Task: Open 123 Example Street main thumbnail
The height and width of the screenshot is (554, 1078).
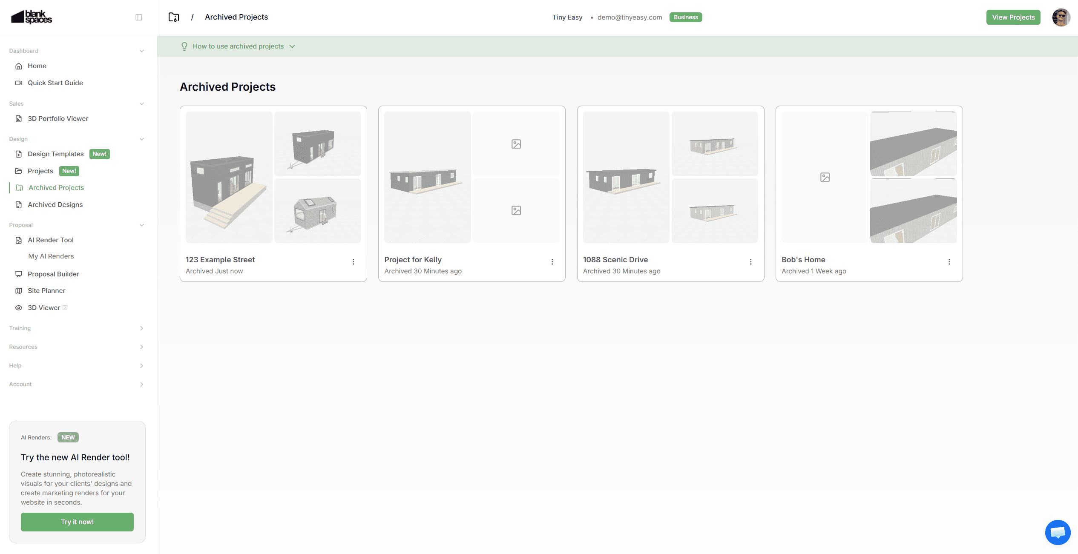Action: point(229,177)
